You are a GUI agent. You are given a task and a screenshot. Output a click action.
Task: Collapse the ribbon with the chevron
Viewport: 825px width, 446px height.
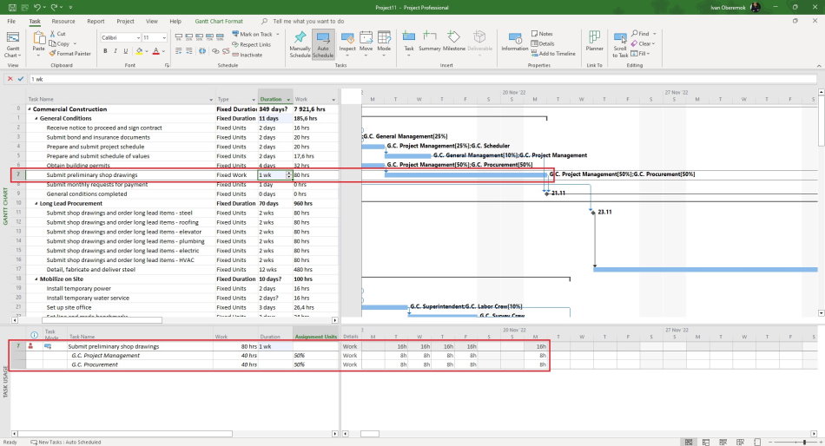(819, 66)
